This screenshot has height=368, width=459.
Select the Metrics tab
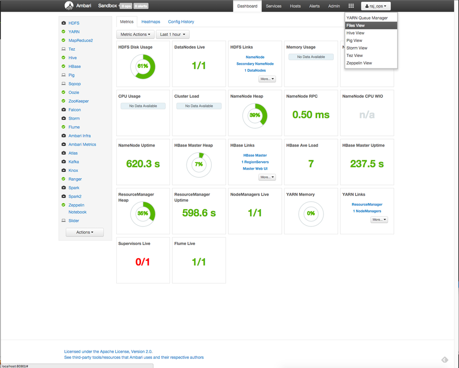click(x=127, y=22)
